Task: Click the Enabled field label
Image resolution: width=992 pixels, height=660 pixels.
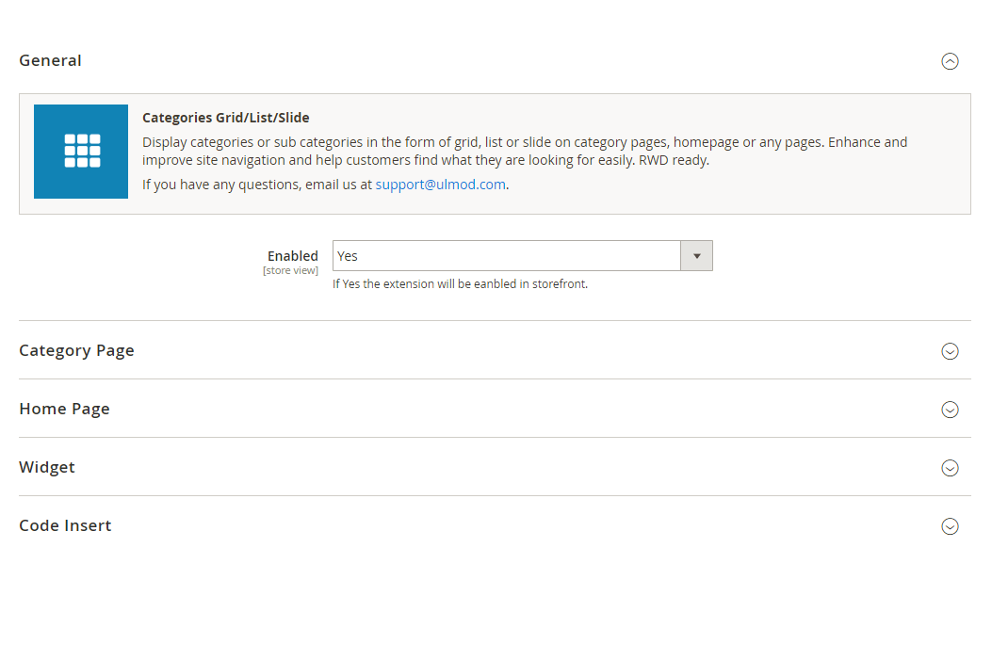Action: (292, 256)
